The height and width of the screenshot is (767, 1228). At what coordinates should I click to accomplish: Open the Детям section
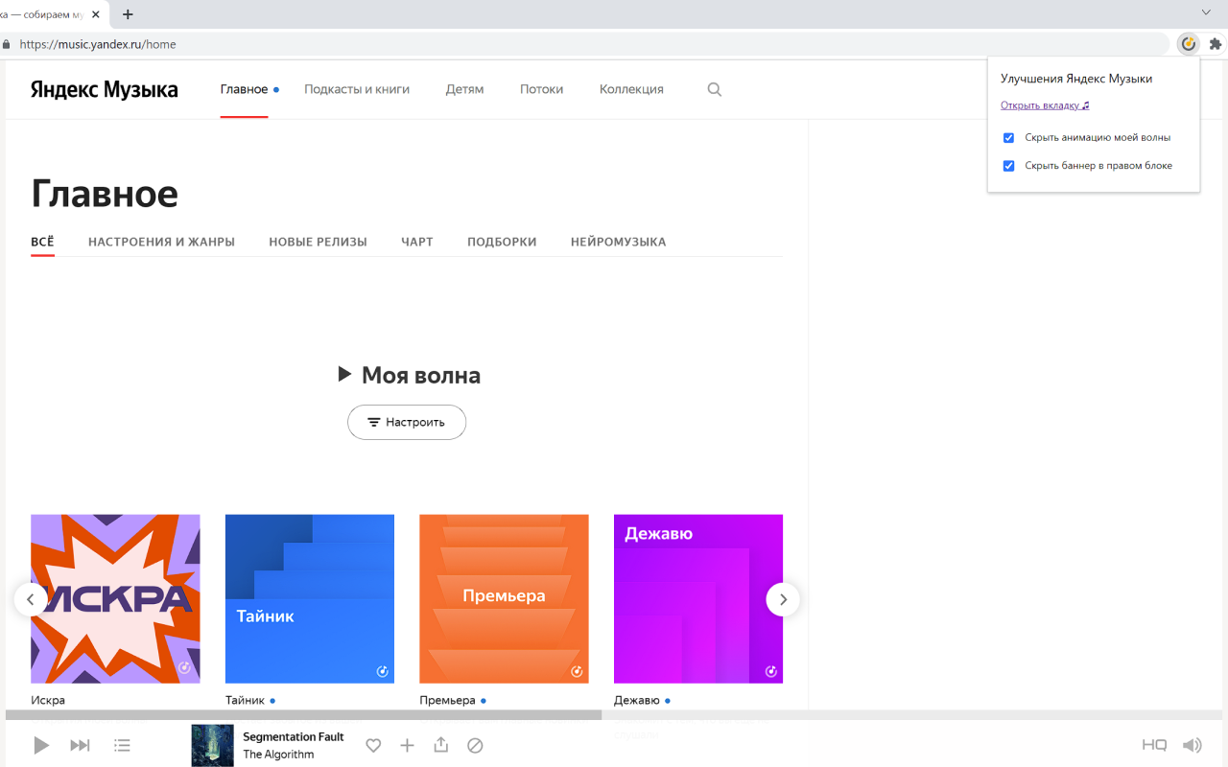point(464,89)
